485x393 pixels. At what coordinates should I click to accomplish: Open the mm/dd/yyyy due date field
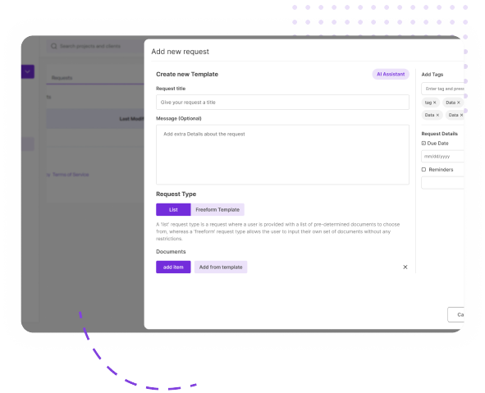tap(442, 157)
